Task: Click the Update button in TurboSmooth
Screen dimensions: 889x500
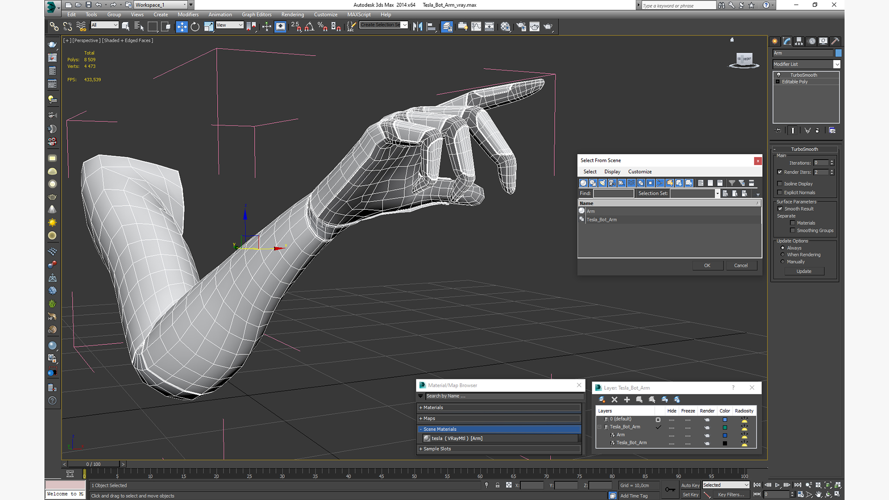Action: [804, 272]
